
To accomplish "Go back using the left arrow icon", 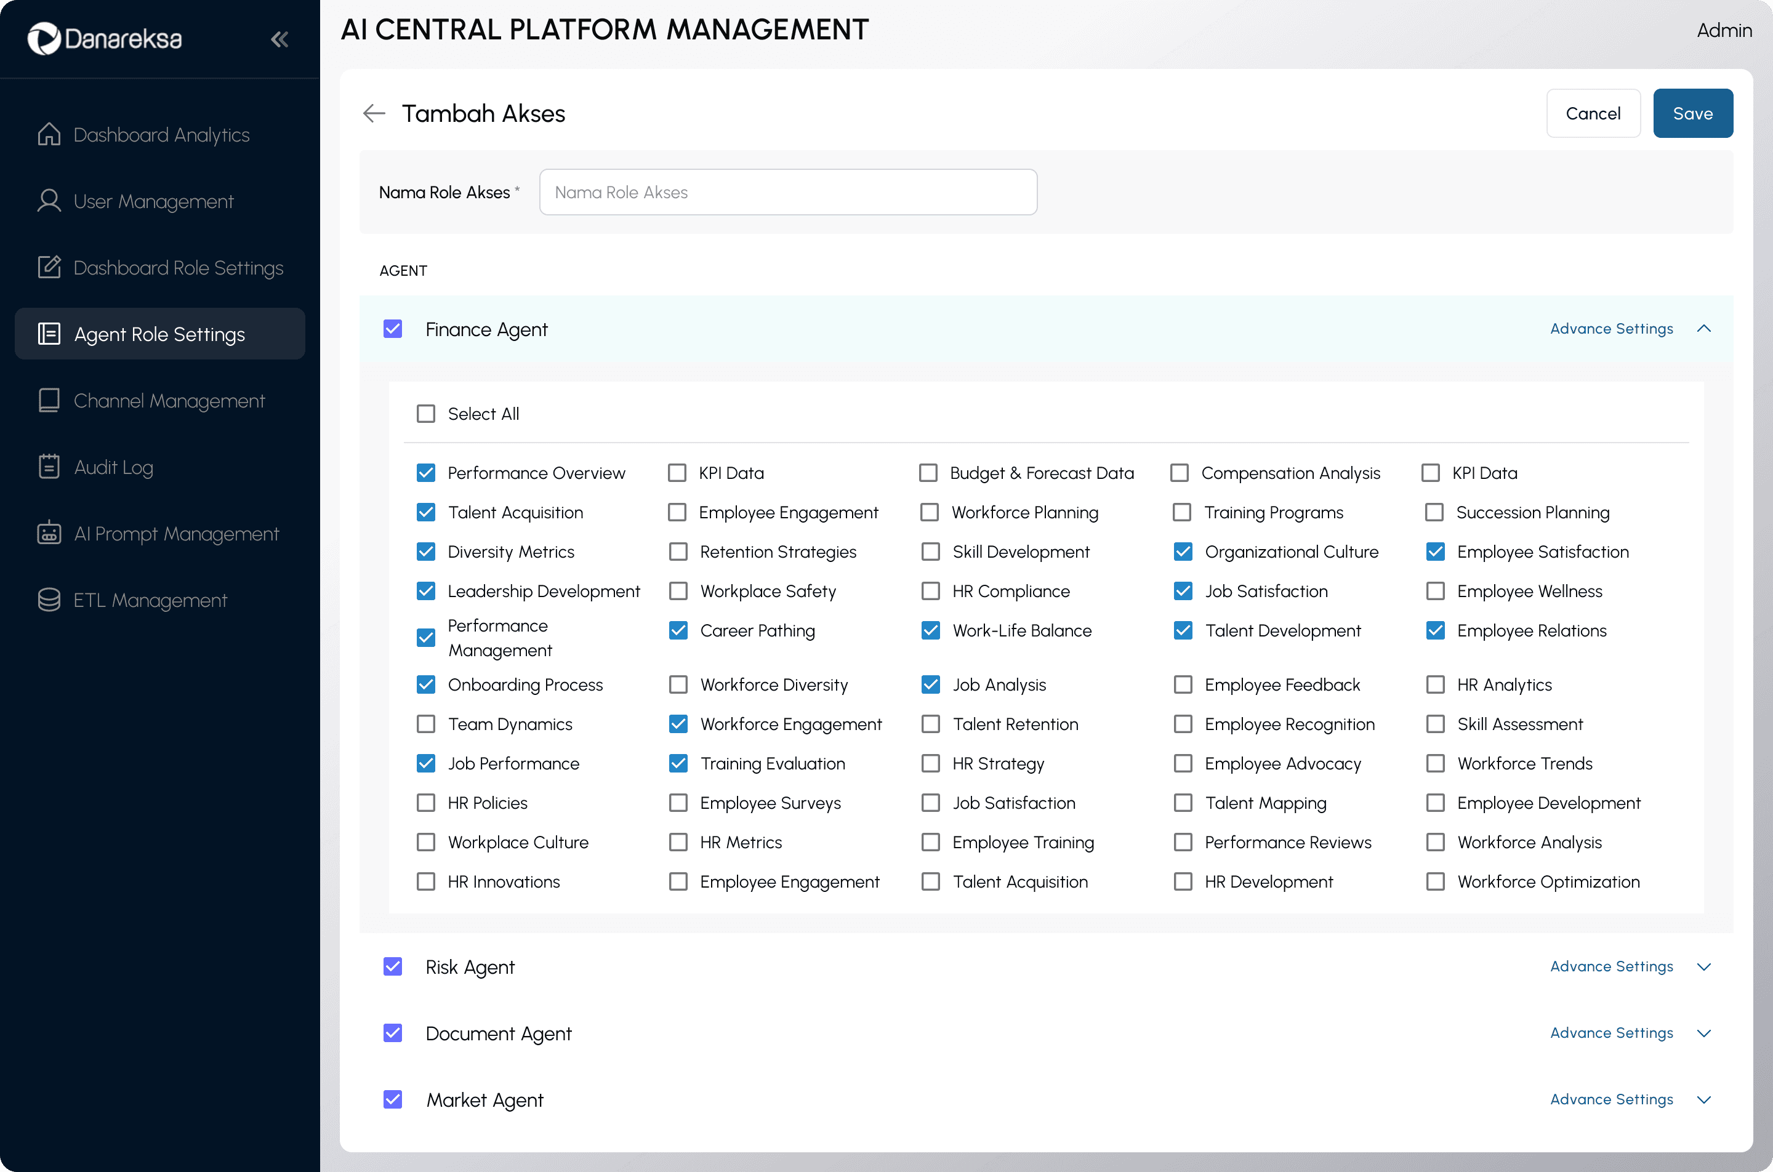I will click(374, 114).
